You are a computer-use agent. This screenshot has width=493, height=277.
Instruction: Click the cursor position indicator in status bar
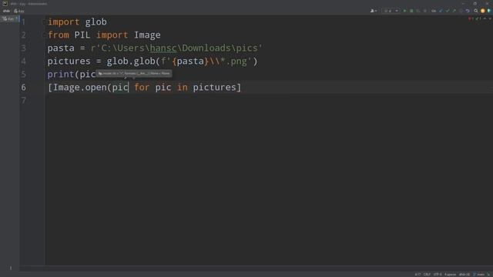[418, 275]
